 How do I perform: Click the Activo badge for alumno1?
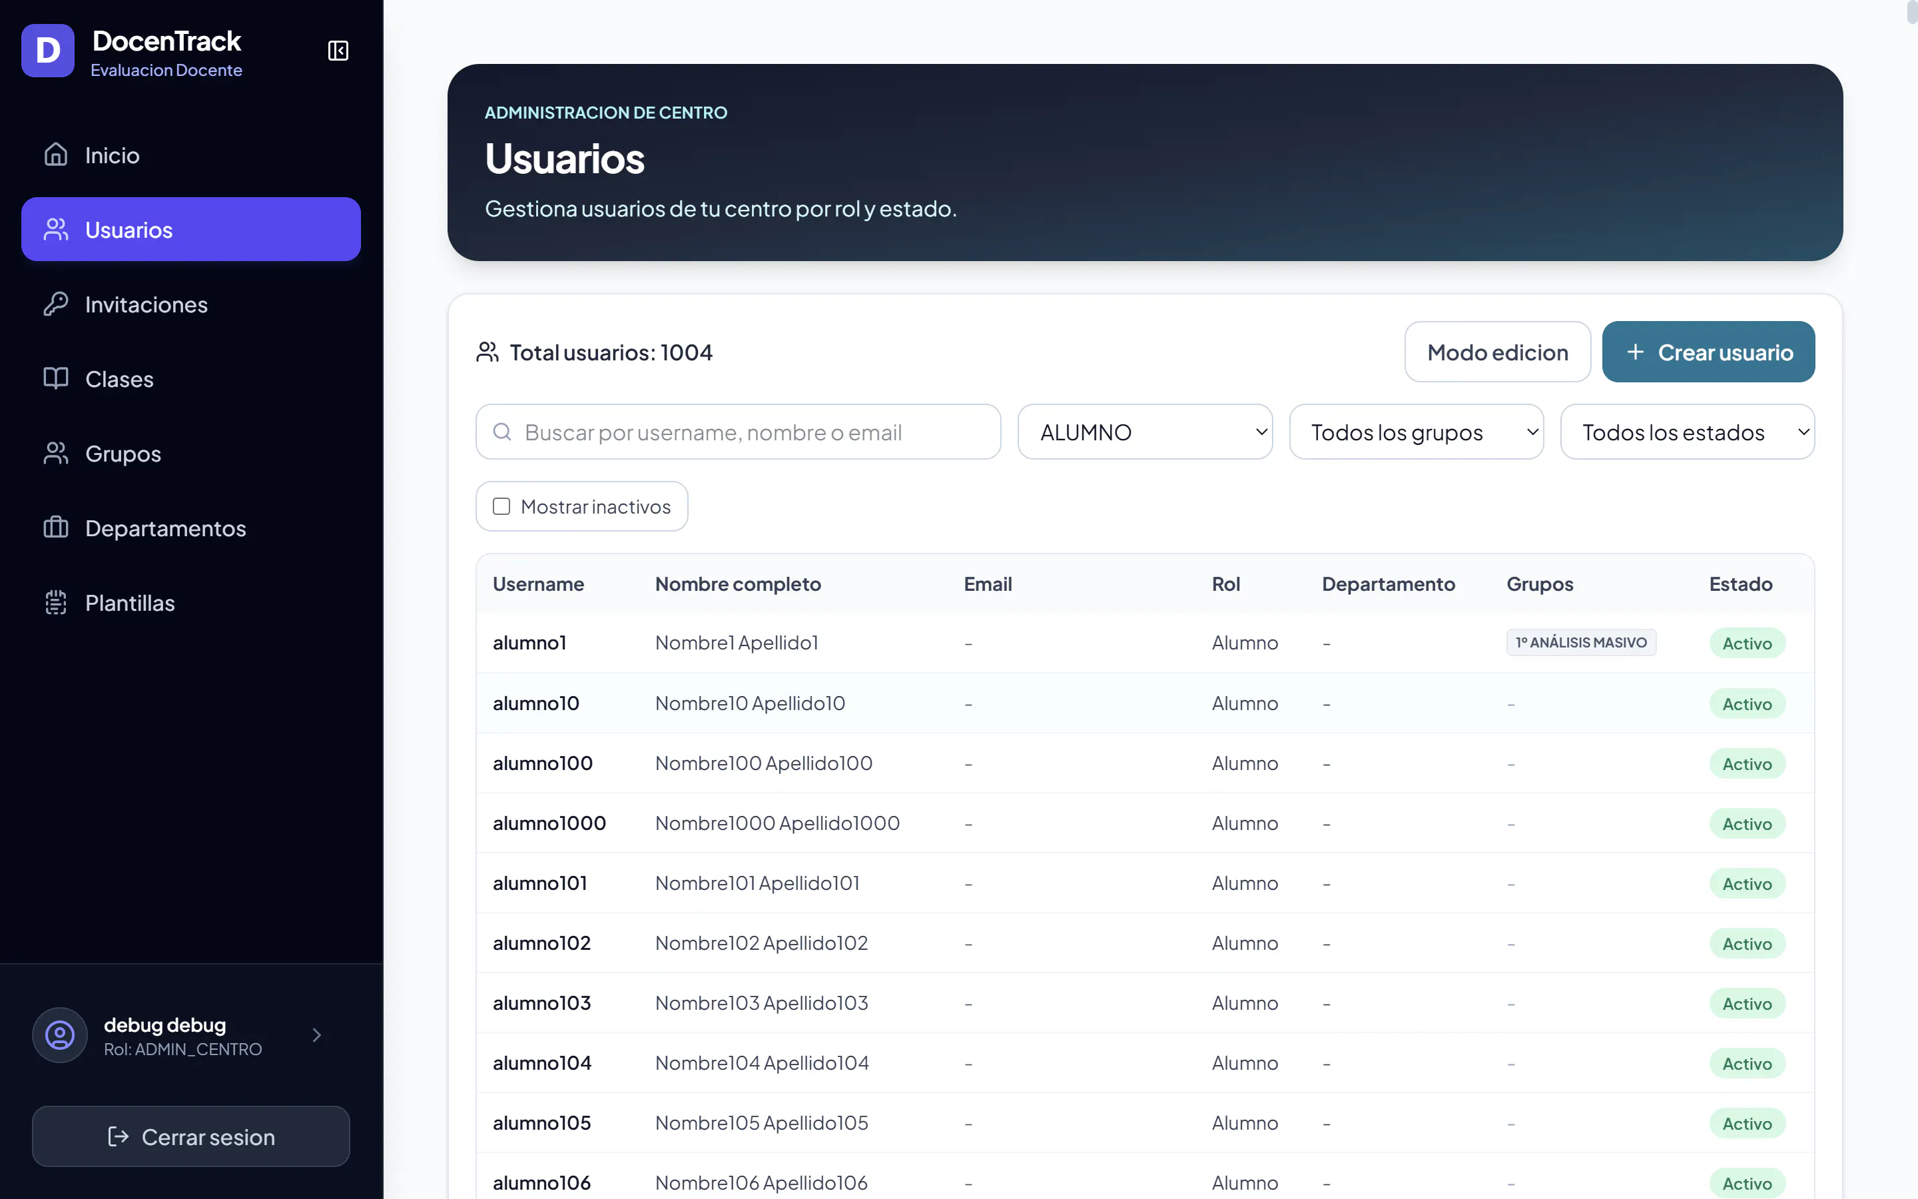coord(1747,643)
